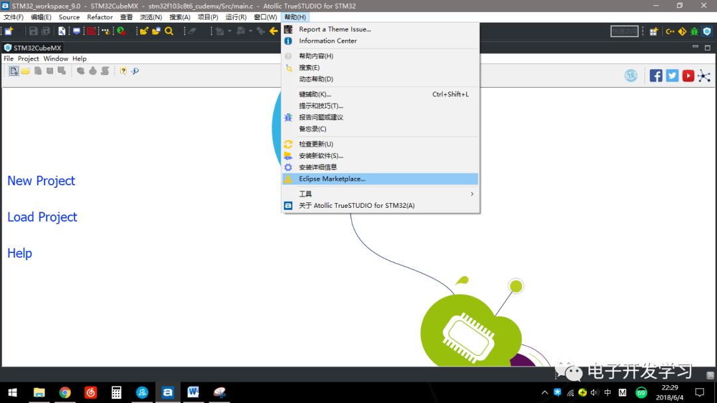Viewport: 717px width, 403px height.
Task: Click the Open Perspective icon
Action: click(x=653, y=31)
